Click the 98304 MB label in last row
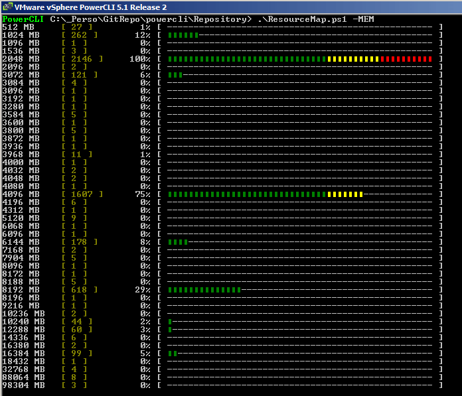The width and height of the screenshot is (462, 396). point(23,385)
